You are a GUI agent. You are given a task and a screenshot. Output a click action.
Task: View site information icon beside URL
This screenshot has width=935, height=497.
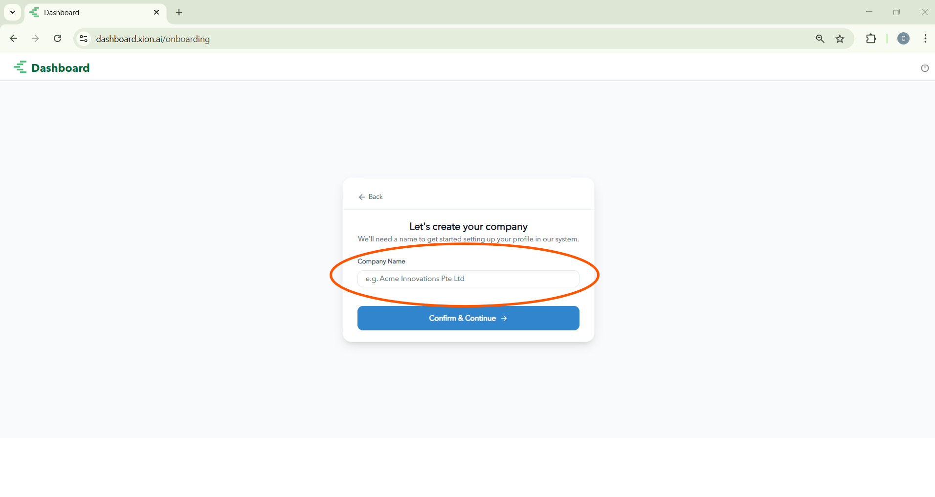(x=84, y=39)
